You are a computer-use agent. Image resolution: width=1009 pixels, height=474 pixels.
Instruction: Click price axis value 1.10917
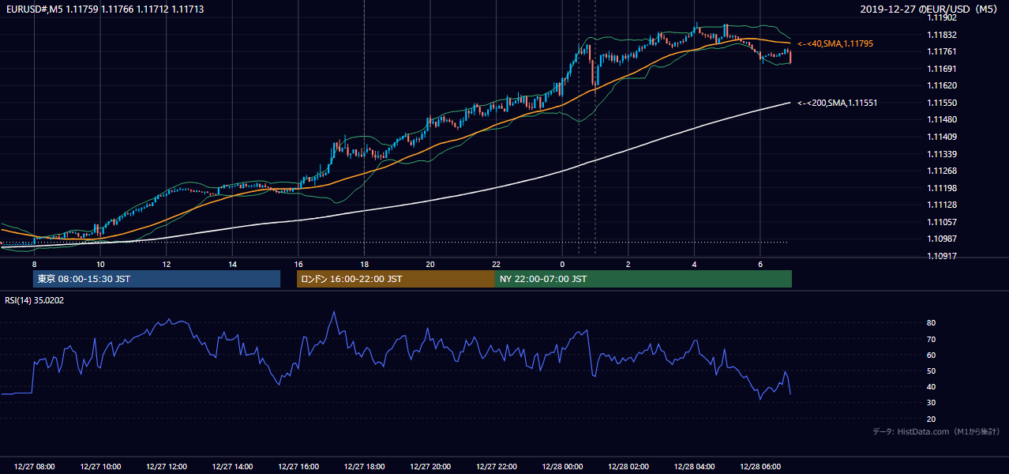(x=943, y=256)
